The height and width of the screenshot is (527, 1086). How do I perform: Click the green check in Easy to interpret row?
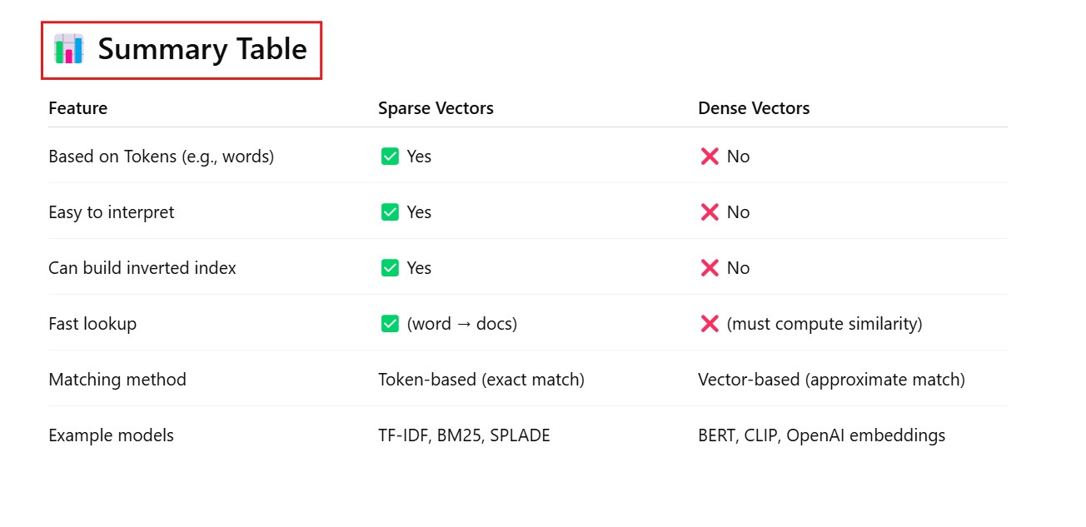[390, 212]
